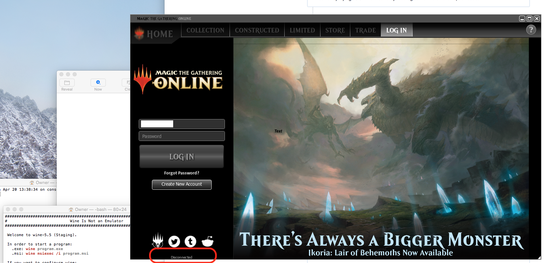
Task: Open the STORE tab
Action: tap(335, 30)
